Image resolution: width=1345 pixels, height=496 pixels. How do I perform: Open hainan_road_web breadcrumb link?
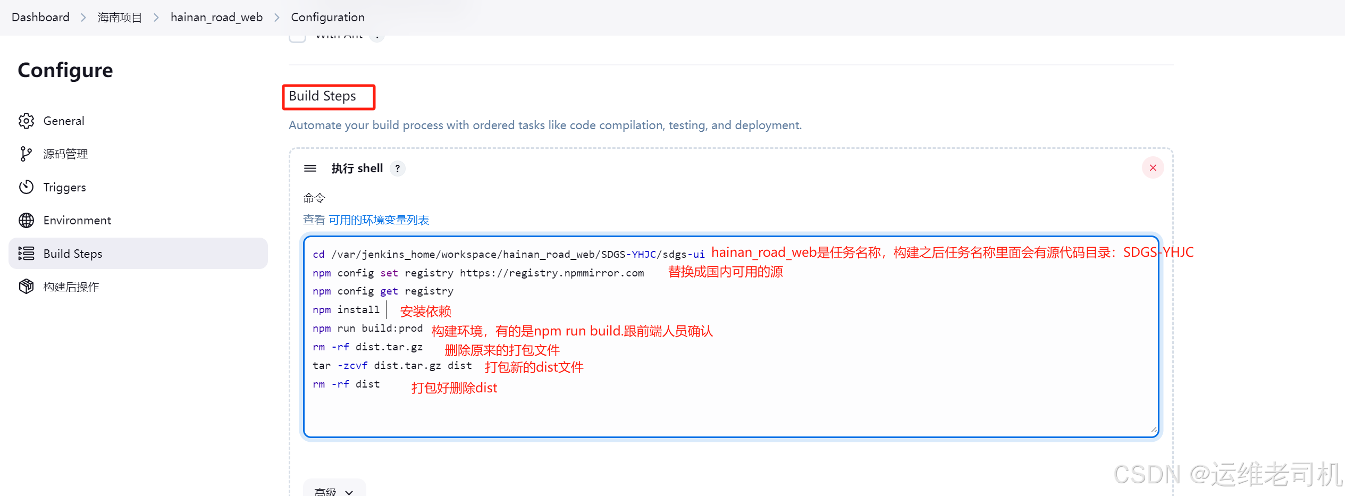[216, 17]
